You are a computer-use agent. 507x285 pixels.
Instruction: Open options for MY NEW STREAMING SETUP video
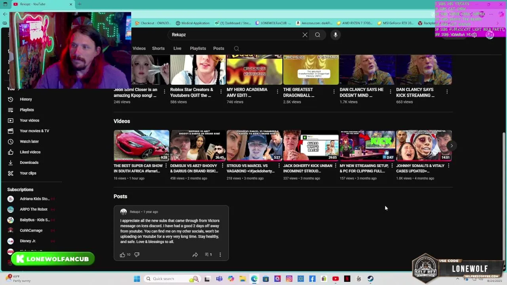pyautogui.click(x=392, y=166)
